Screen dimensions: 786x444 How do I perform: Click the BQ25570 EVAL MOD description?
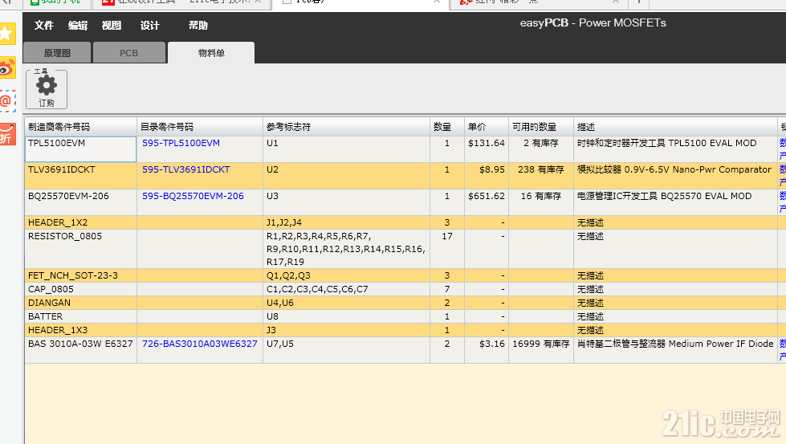click(x=675, y=202)
